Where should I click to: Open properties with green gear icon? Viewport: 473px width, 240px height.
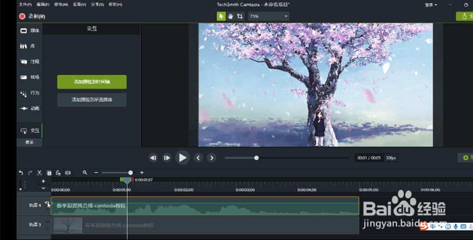(x=466, y=158)
